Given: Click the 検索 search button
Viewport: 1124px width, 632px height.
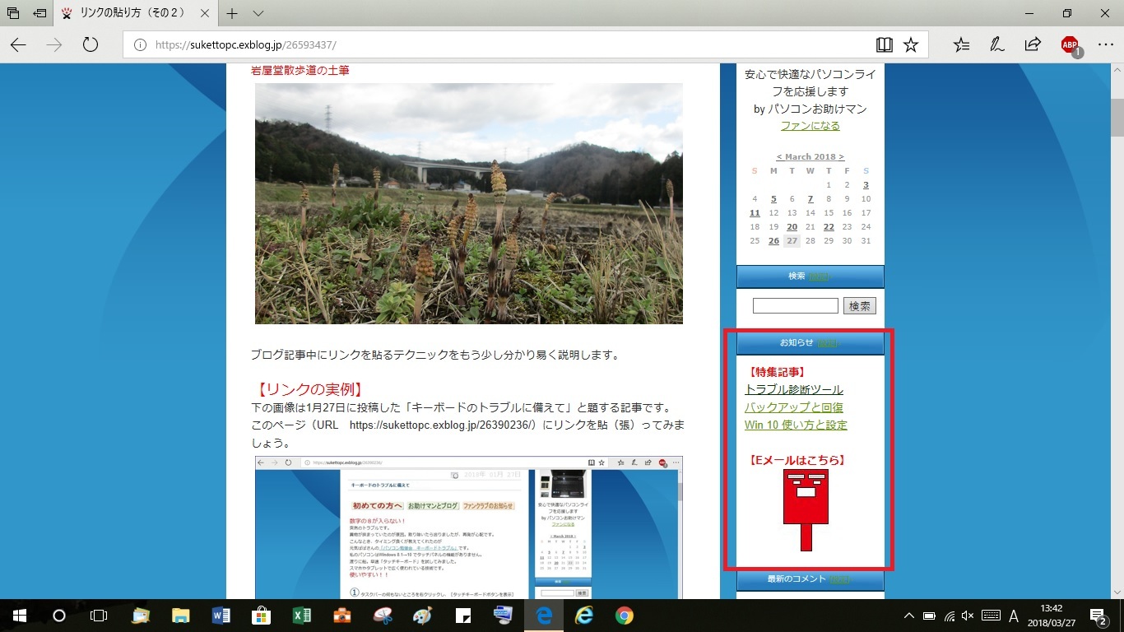Looking at the screenshot, I should [860, 305].
